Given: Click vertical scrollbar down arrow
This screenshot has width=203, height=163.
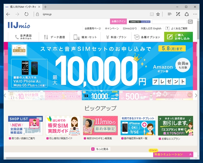Looking at the screenshot, I should pos(198,156).
